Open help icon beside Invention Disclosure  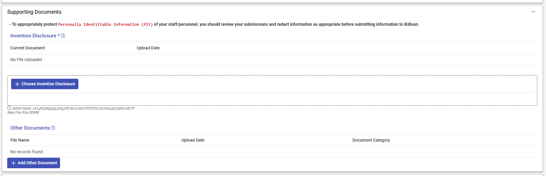tap(63, 36)
